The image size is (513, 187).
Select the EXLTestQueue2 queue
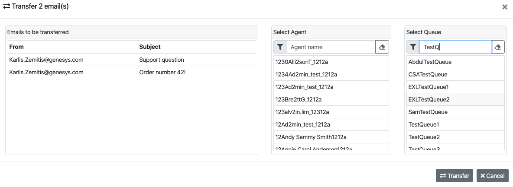click(x=455, y=99)
